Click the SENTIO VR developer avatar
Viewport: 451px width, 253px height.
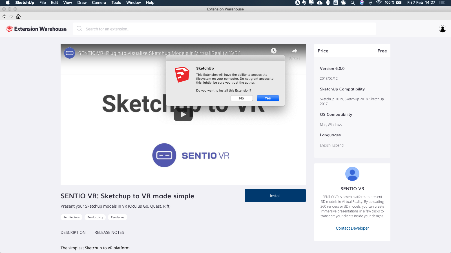click(x=352, y=174)
